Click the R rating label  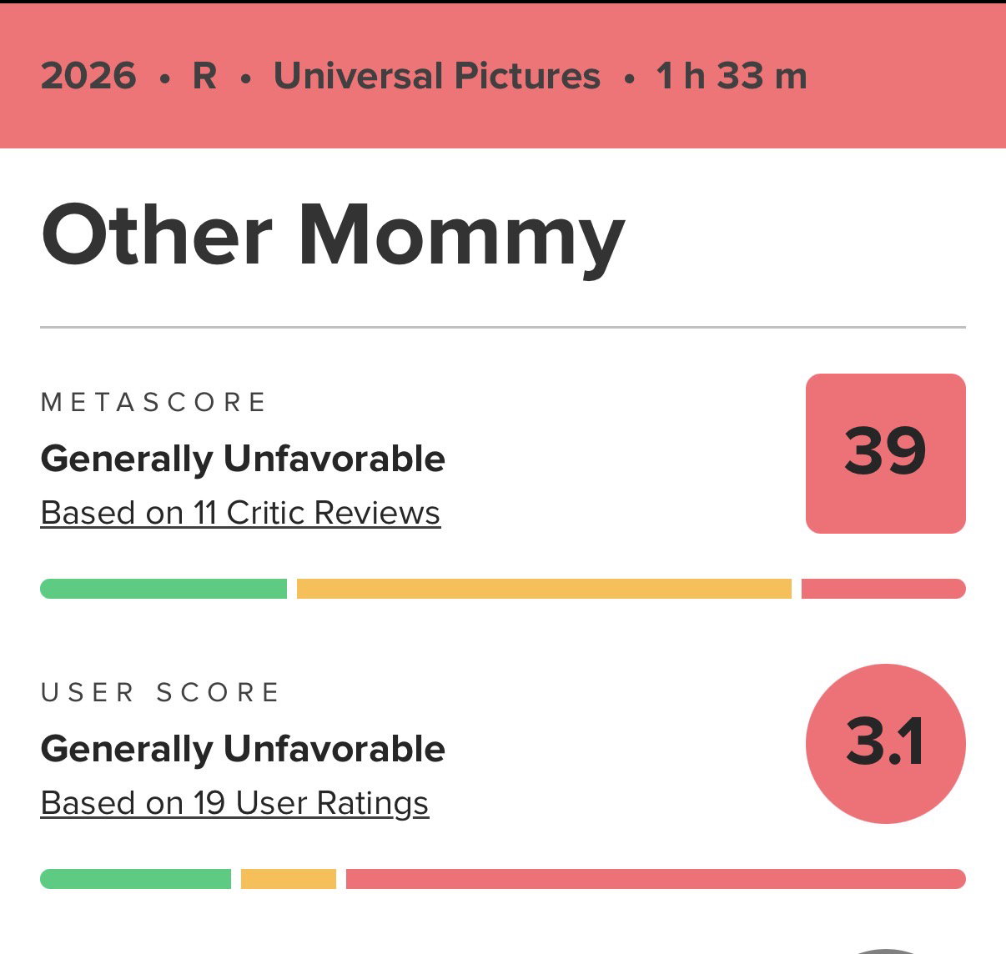204,76
